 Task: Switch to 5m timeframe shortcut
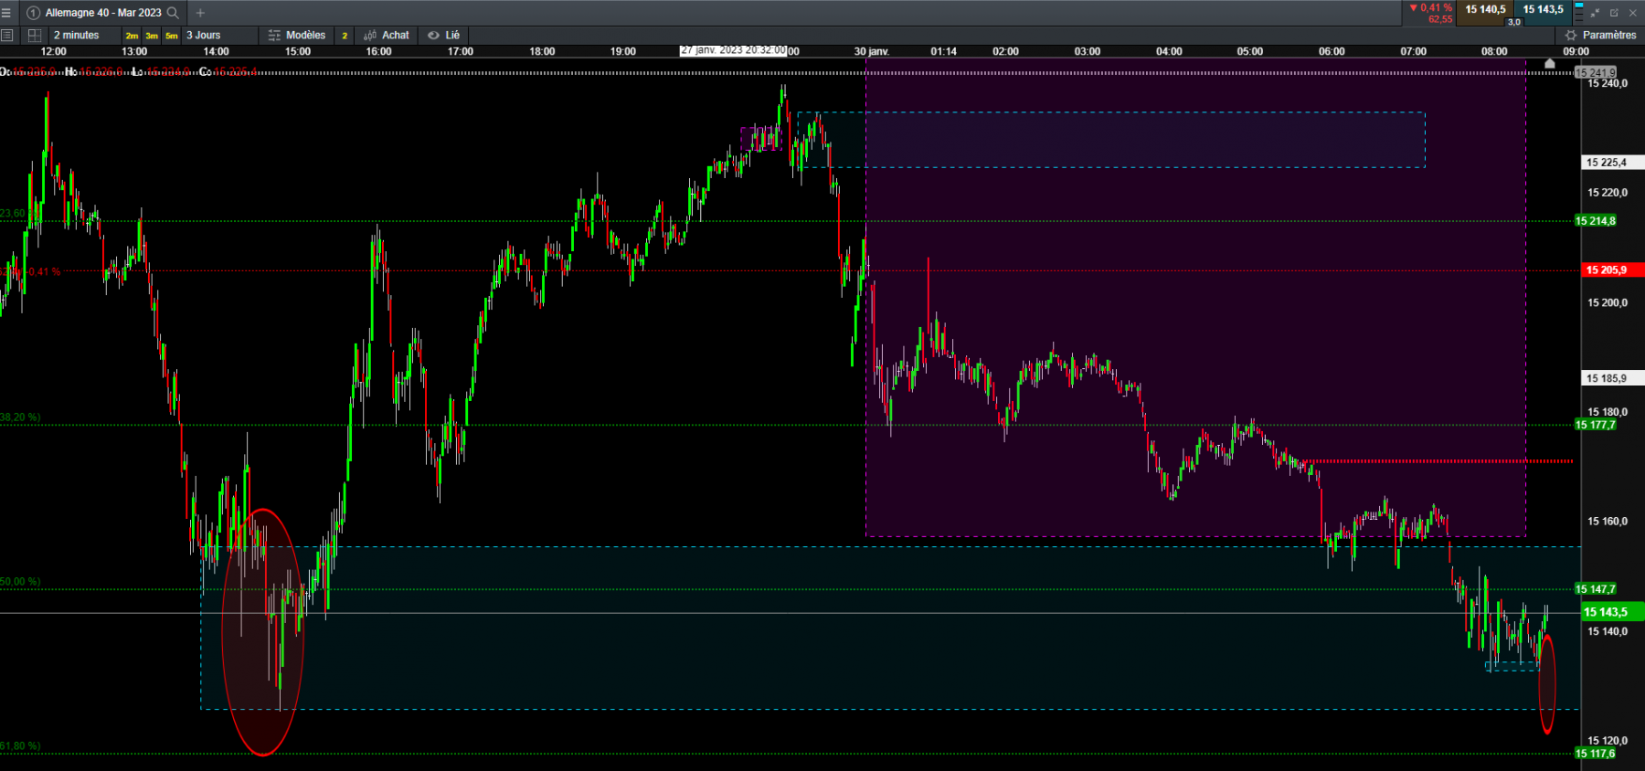point(172,37)
